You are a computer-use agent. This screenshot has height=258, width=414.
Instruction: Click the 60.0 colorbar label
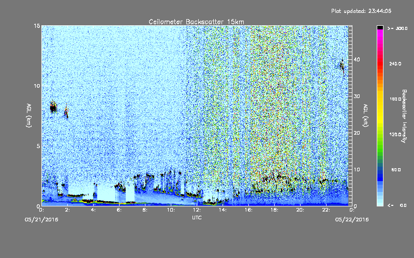coord(396,170)
